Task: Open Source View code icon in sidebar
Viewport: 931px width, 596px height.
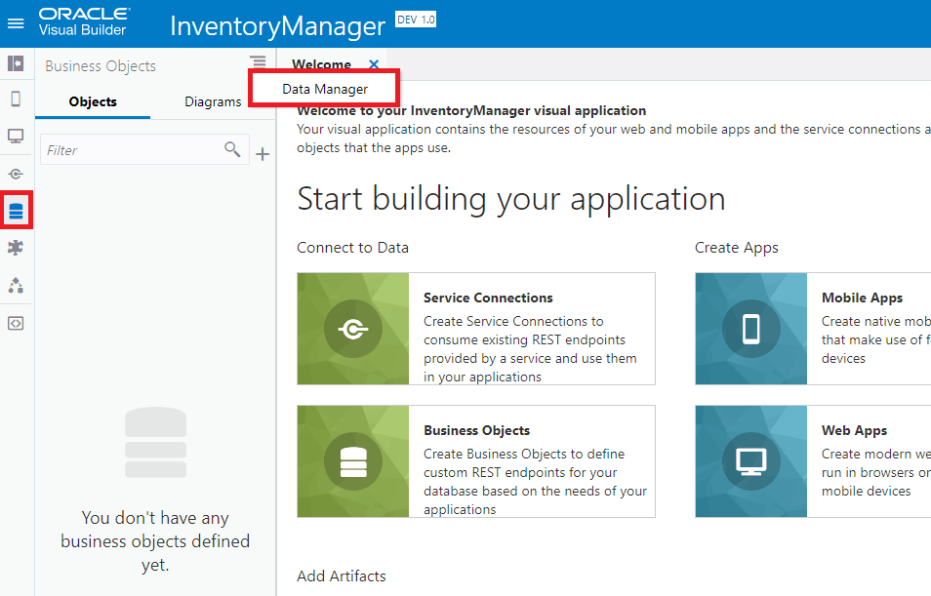Action: [16, 324]
